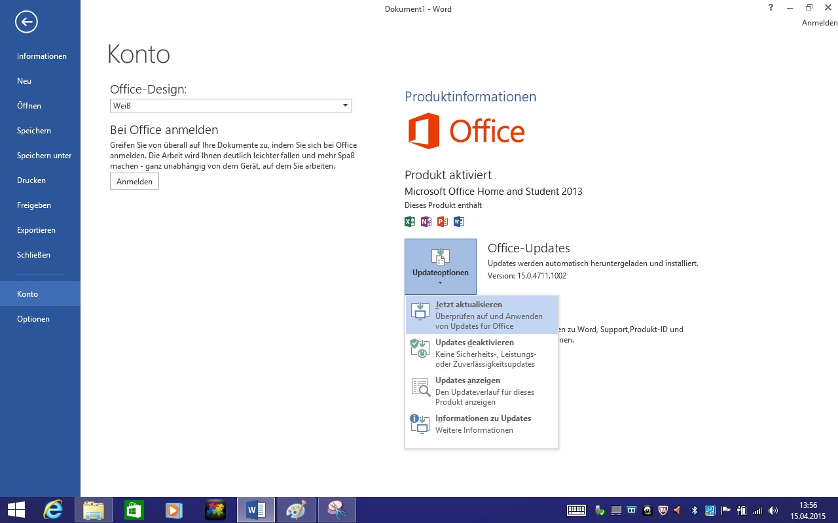The width and height of the screenshot is (838, 523).
Task: Open Informationen zu Updates
Action: (x=482, y=424)
